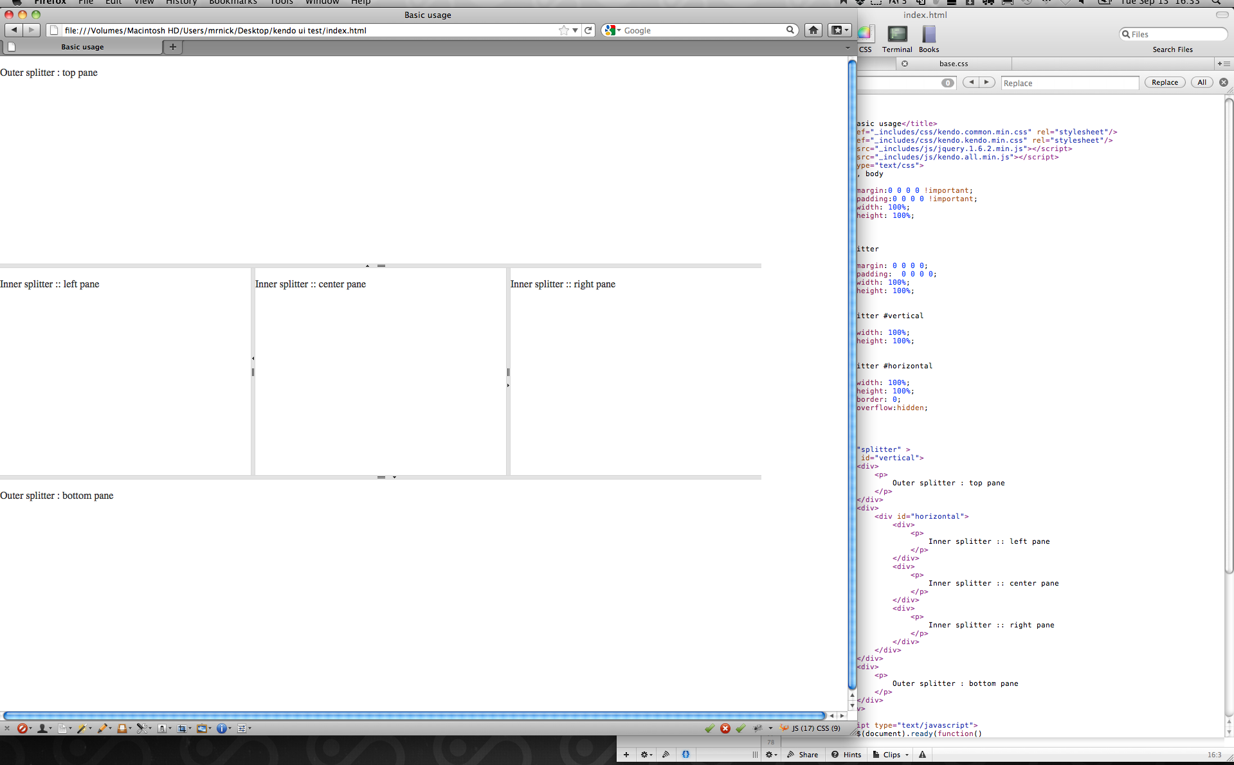Open the left gear menu in editor footer
The width and height of the screenshot is (1234, 765).
646,755
